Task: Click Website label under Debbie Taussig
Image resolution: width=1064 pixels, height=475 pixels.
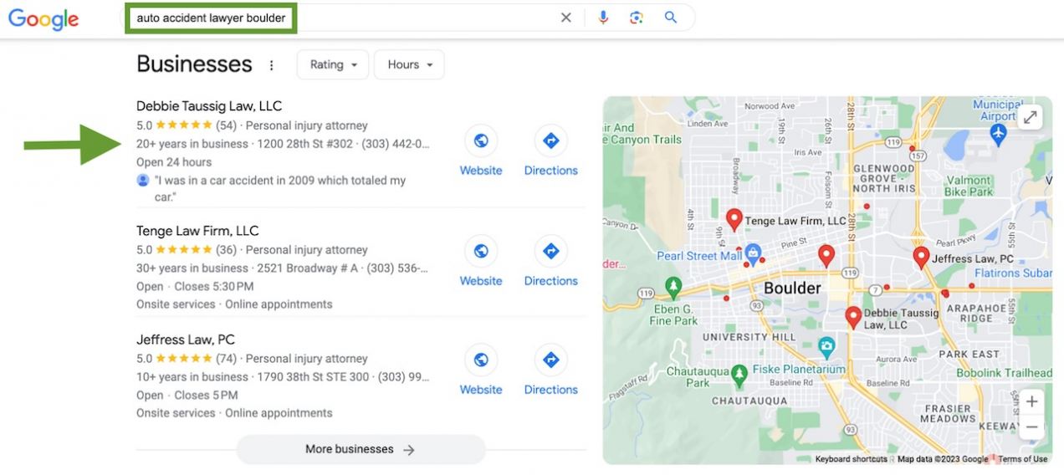Action: [481, 171]
